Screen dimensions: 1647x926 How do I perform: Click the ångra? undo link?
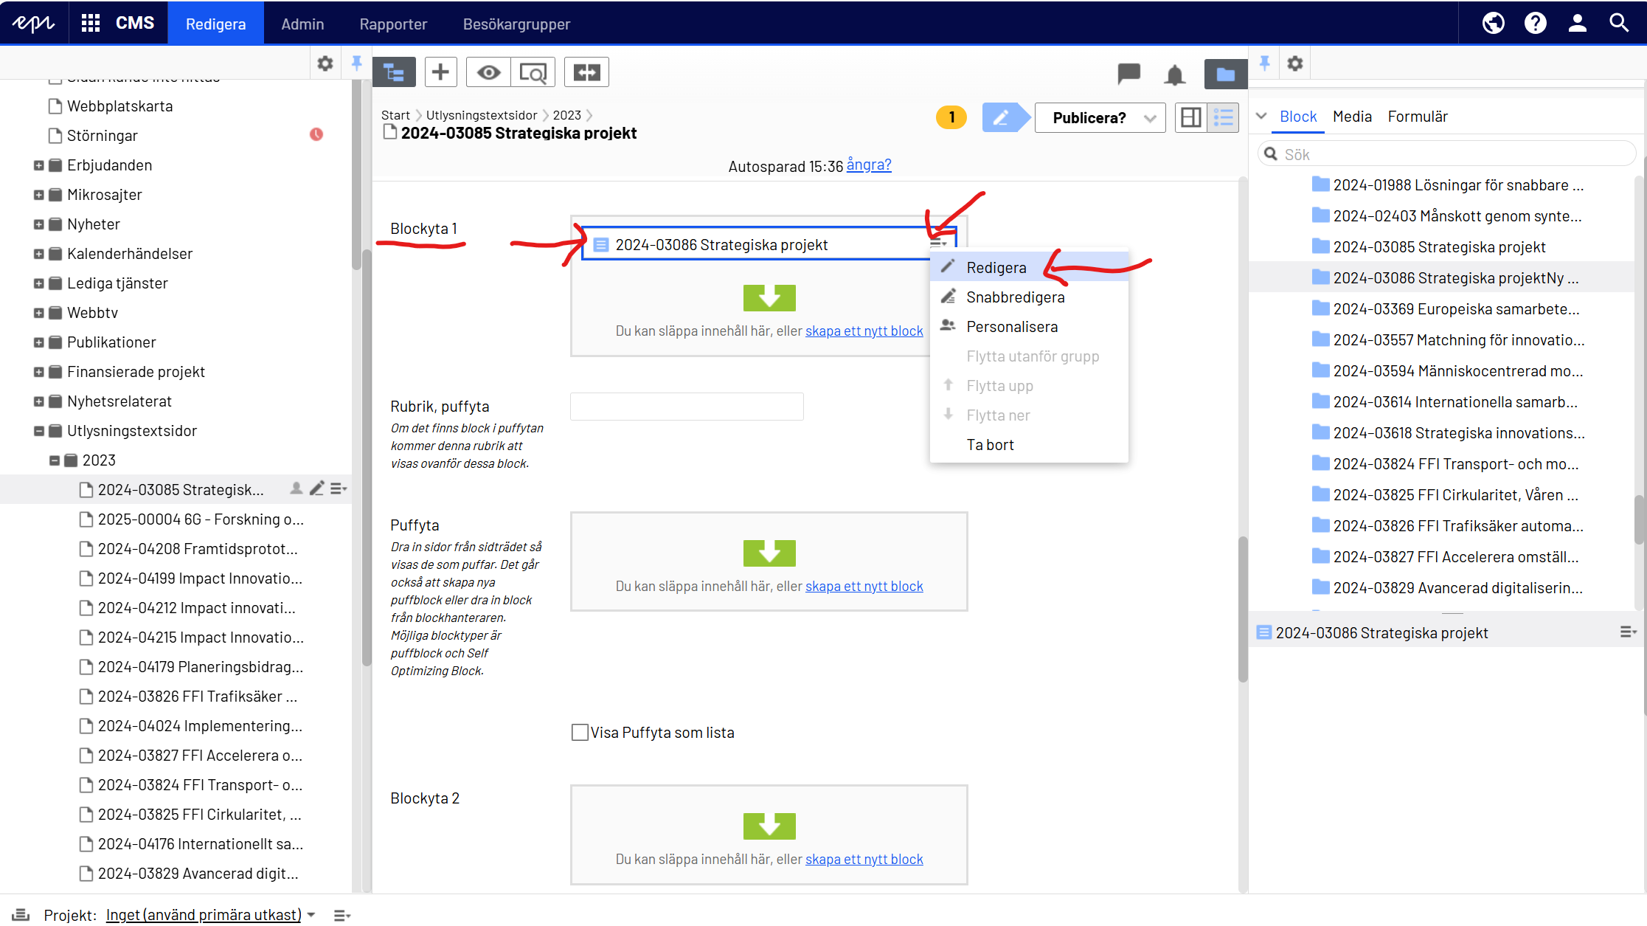868,165
